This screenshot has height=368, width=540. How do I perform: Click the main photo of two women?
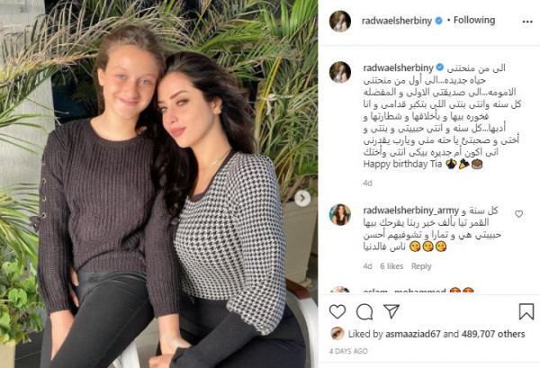(x=158, y=184)
